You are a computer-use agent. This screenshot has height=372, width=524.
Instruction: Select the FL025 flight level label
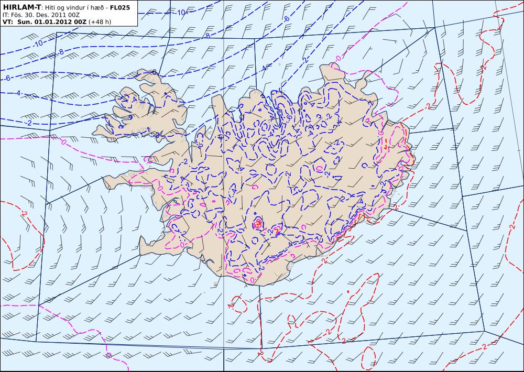120,7
